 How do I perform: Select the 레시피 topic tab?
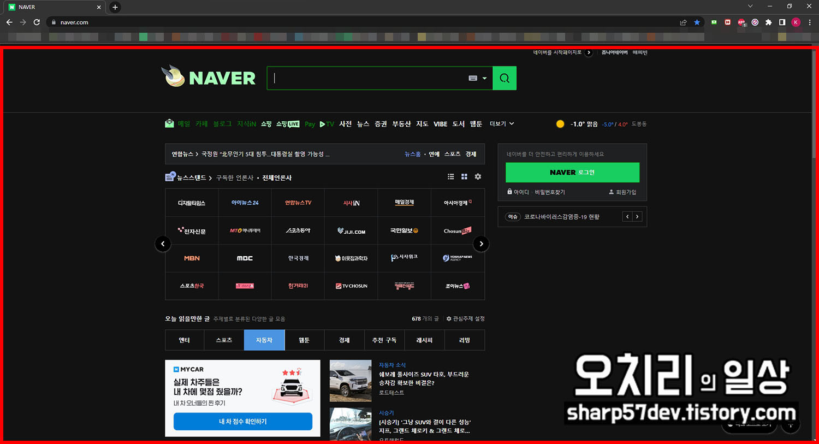(x=424, y=340)
